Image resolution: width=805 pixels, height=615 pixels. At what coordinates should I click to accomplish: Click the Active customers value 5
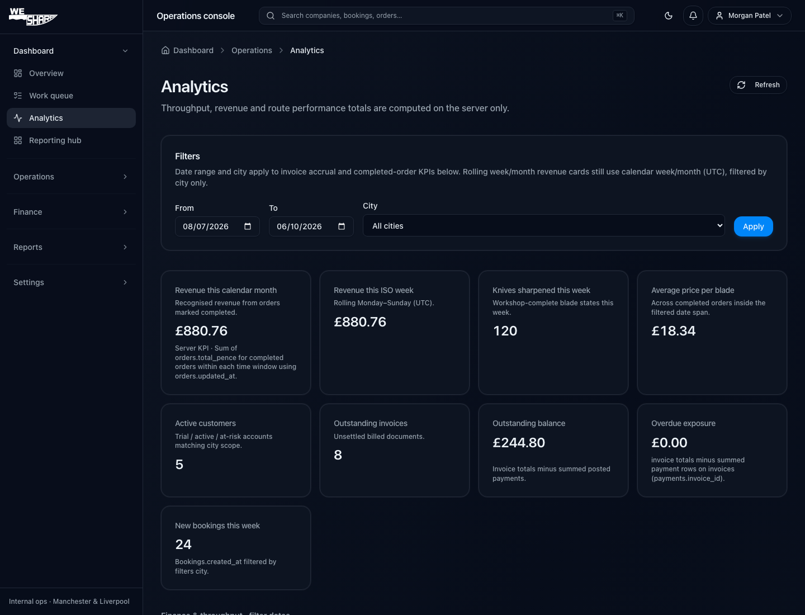(x=179, y=465)
